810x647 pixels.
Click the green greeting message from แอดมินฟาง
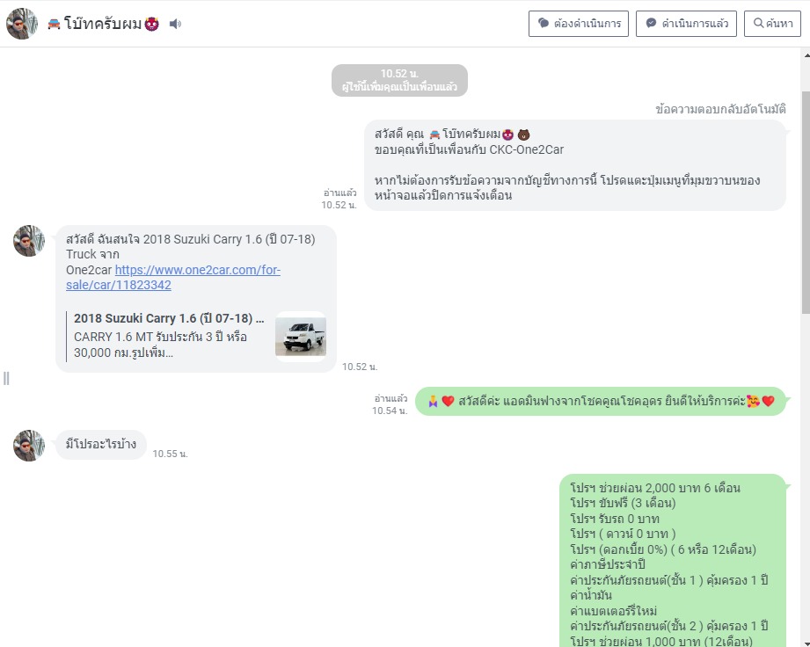point(601,401)
